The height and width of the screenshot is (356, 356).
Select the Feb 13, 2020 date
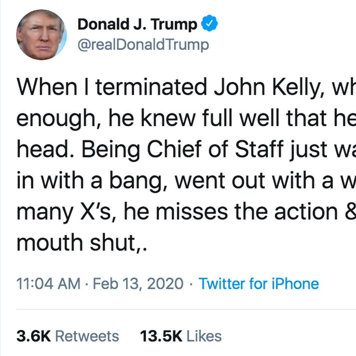138,284
